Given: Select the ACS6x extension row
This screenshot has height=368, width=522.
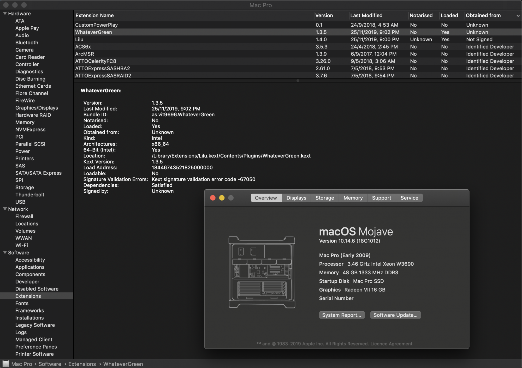Looking at the screenshot, I should 298,47.
